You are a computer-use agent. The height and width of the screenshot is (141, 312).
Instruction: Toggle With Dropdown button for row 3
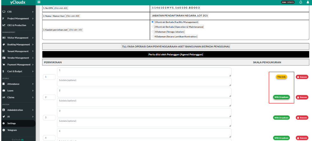click(281, 117)
